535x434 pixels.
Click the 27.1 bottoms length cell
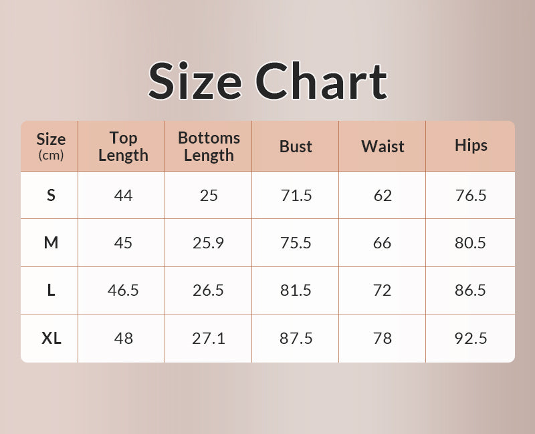tap(209, 339)
